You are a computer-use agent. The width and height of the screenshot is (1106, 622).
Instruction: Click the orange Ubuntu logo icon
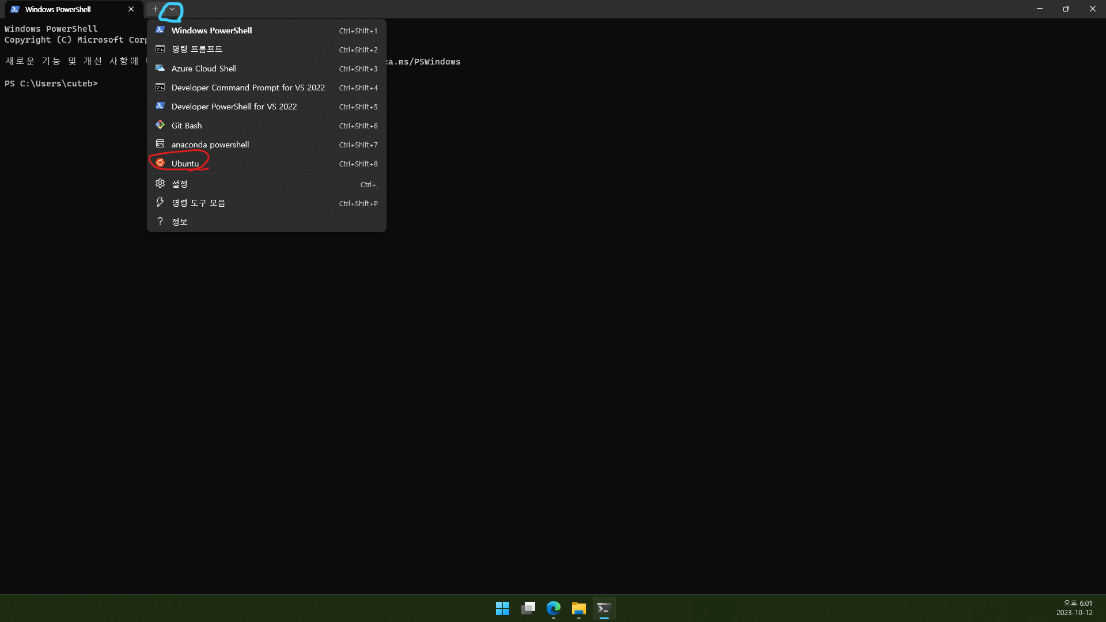(160, 163)
